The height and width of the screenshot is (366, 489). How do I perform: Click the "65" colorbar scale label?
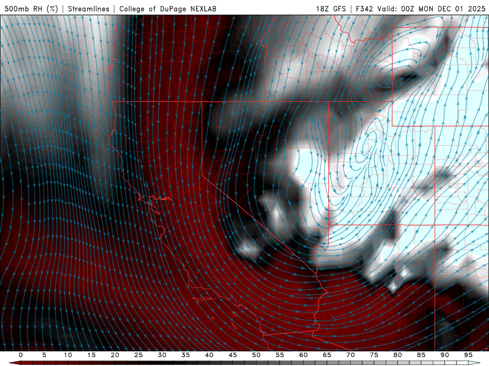(x=327, y=355)
